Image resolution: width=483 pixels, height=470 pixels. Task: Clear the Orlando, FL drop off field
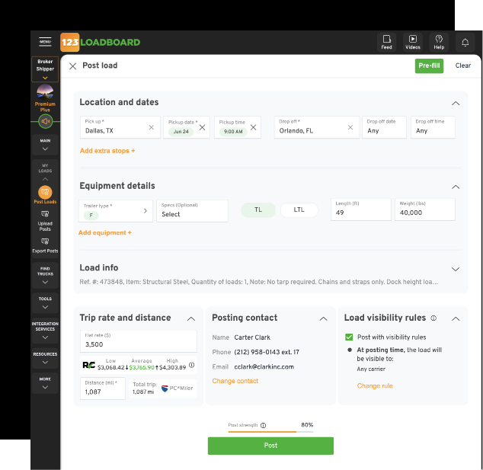pos(350,127)
